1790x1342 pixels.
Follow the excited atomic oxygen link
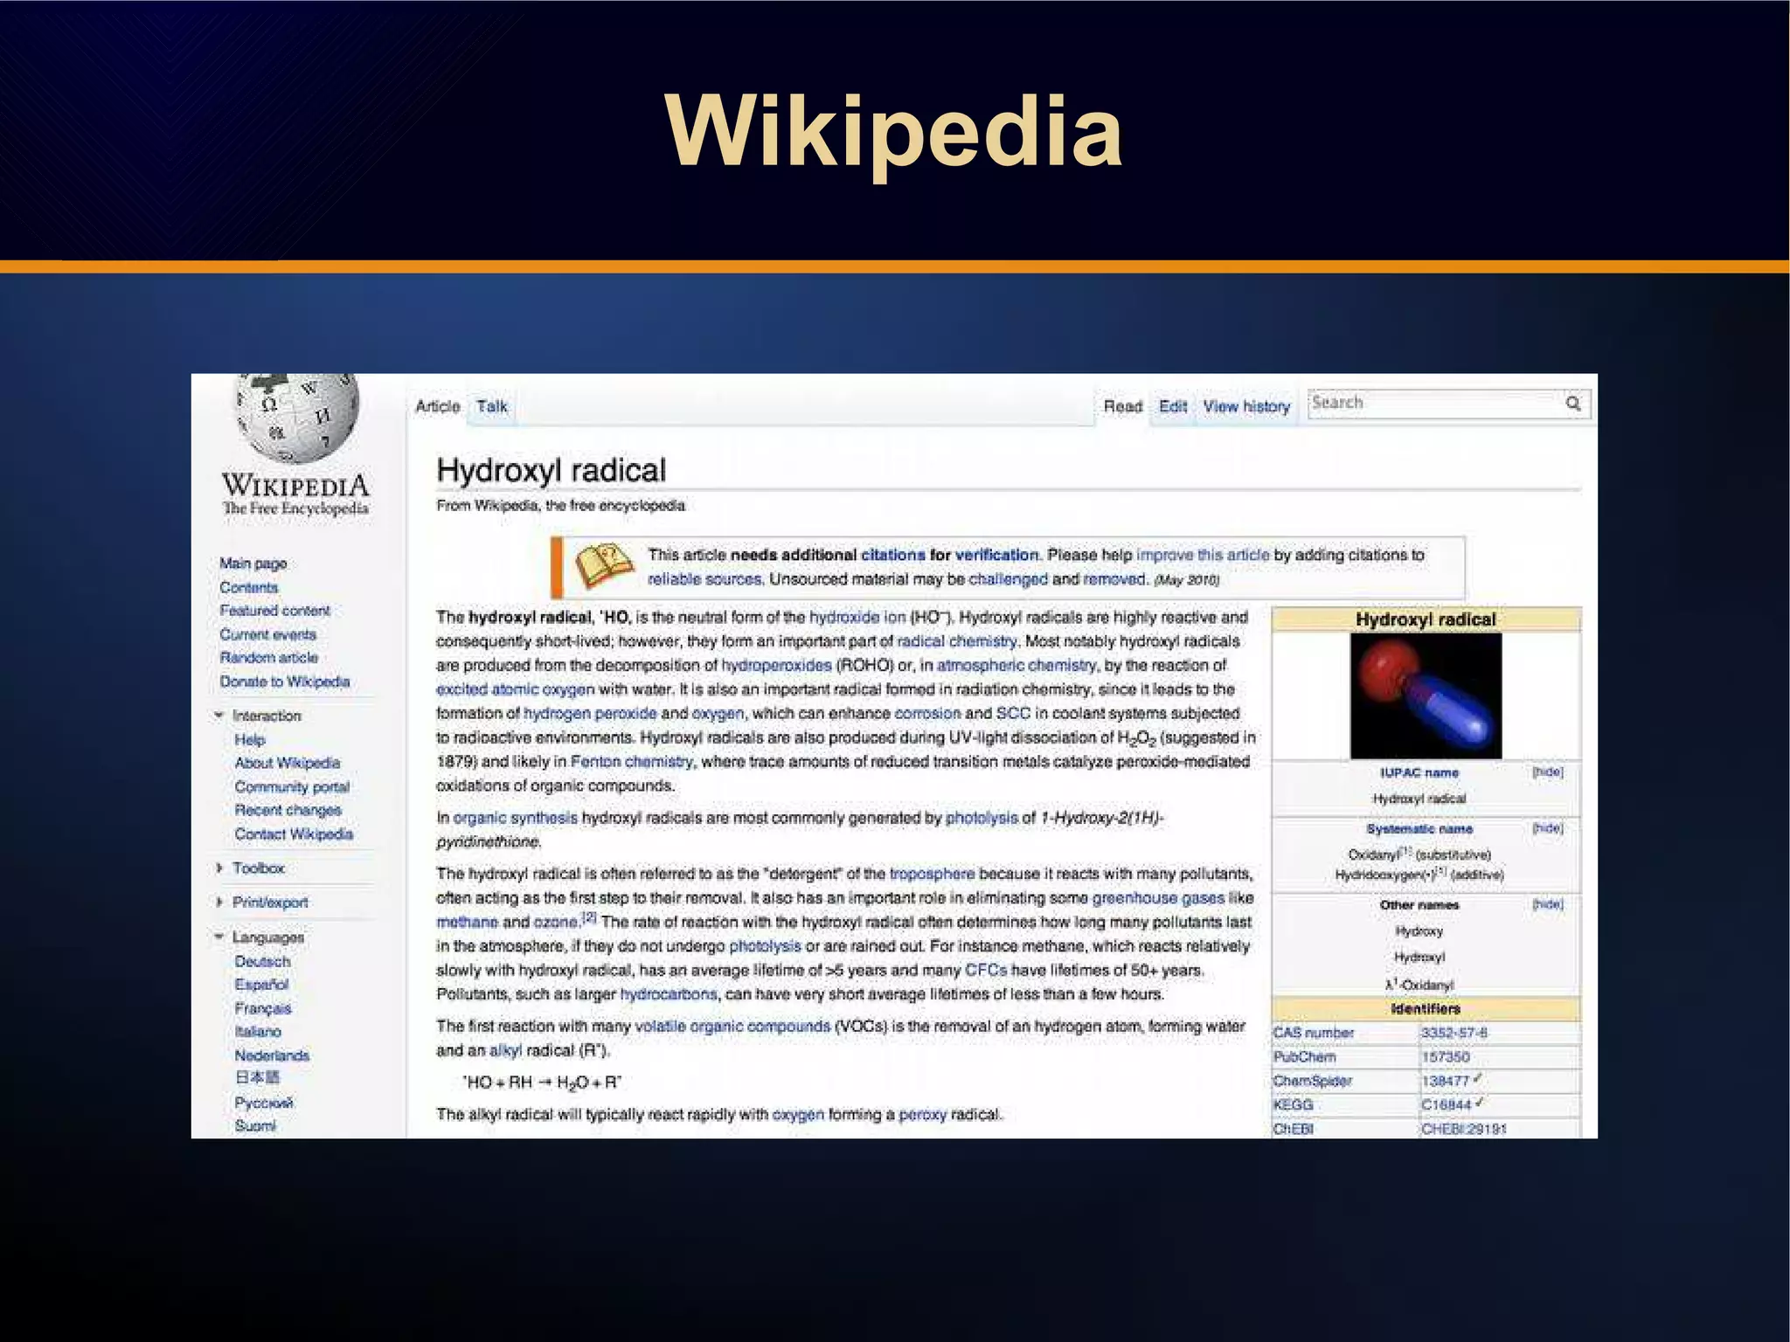tap(515, 689)
